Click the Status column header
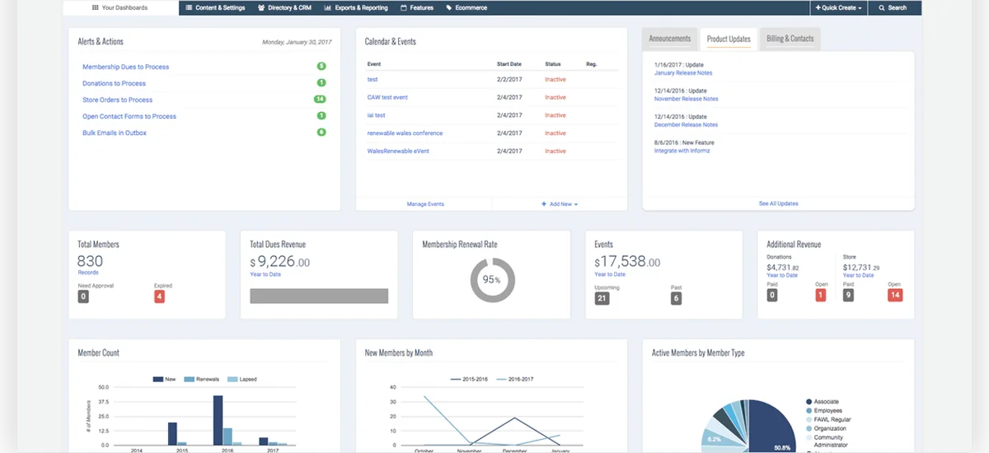This screenshot has height=453, width=989. coord(553,63)
